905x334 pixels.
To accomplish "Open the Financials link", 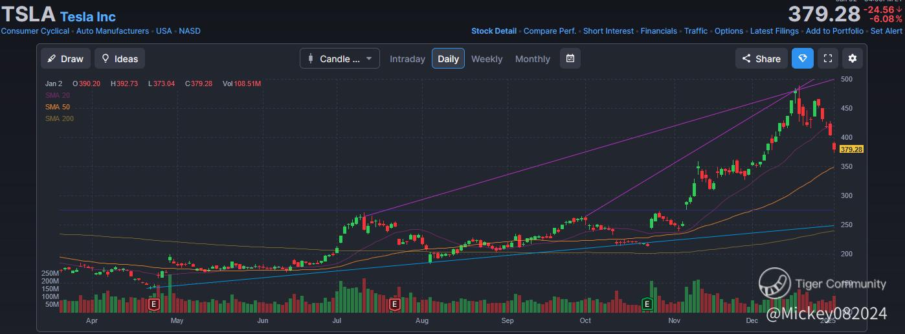I will pos(659,31).
